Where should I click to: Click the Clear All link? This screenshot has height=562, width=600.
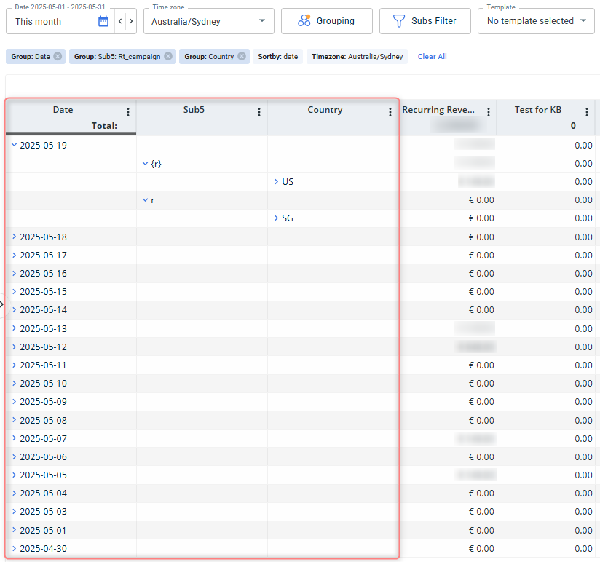(432, 56)
